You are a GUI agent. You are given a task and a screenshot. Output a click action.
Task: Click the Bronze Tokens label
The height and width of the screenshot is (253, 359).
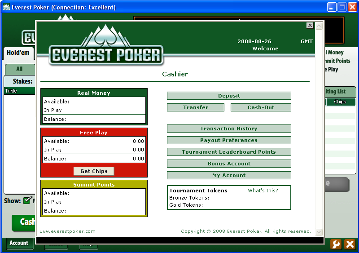189,198
